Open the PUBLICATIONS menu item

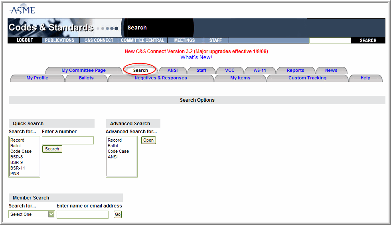tap(59, 40)
